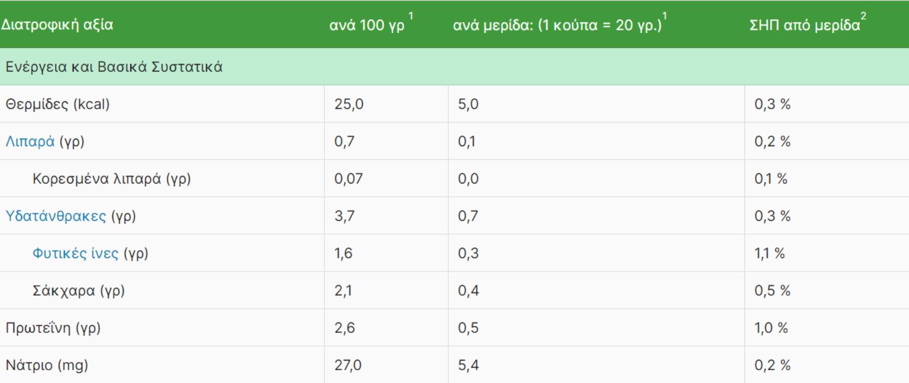The height and width of the screenshot is (383, 909).
Task: Select the Ενέργεια και Βασικά Συστατικά section row
Action: [114, 67]
